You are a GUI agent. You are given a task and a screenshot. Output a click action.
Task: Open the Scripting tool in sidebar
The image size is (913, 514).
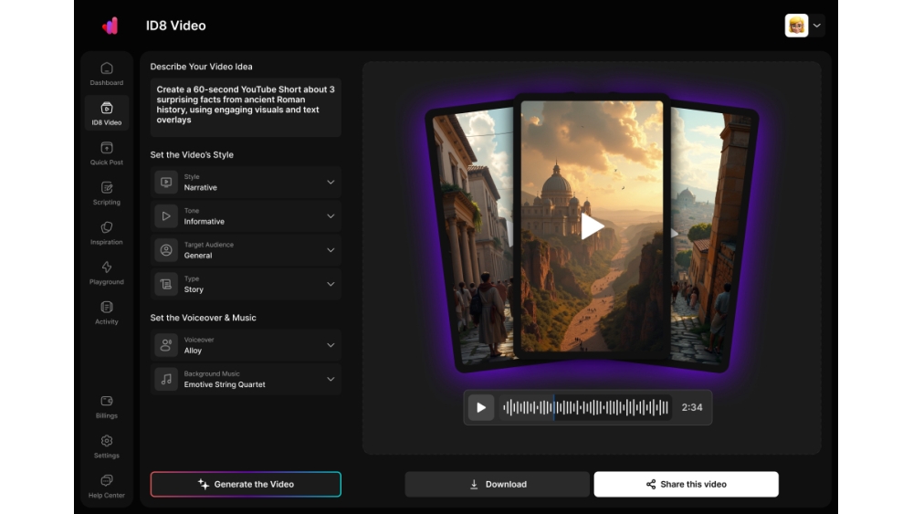click(x=107, y=193)
